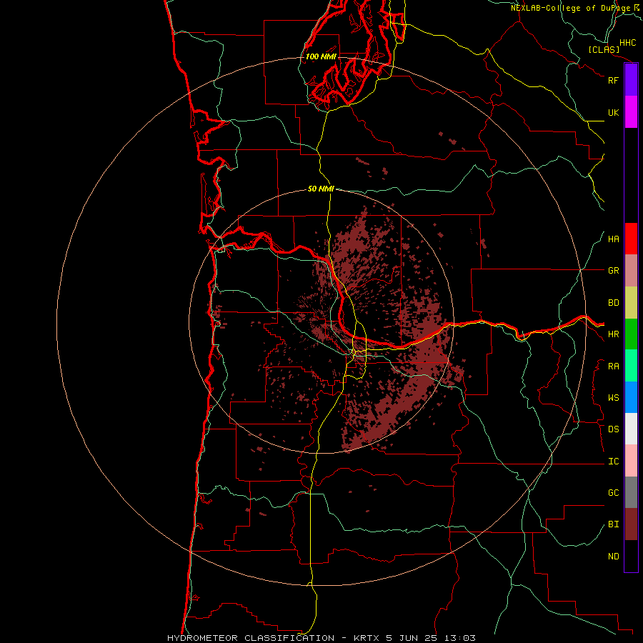This screenshot has height=643, width=643.
Task: Select the BD legend label
Action: (x=613, y=303)
